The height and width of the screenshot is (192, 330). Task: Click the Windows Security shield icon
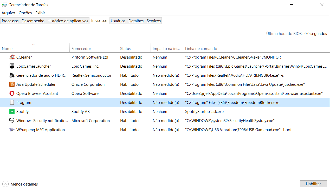click(12, 121)
